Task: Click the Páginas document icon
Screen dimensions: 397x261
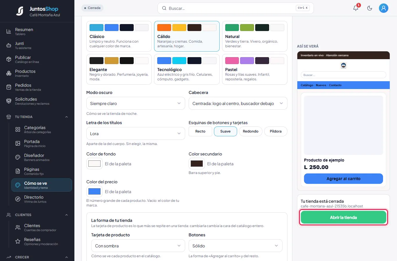Action: [x=18, y=171]
